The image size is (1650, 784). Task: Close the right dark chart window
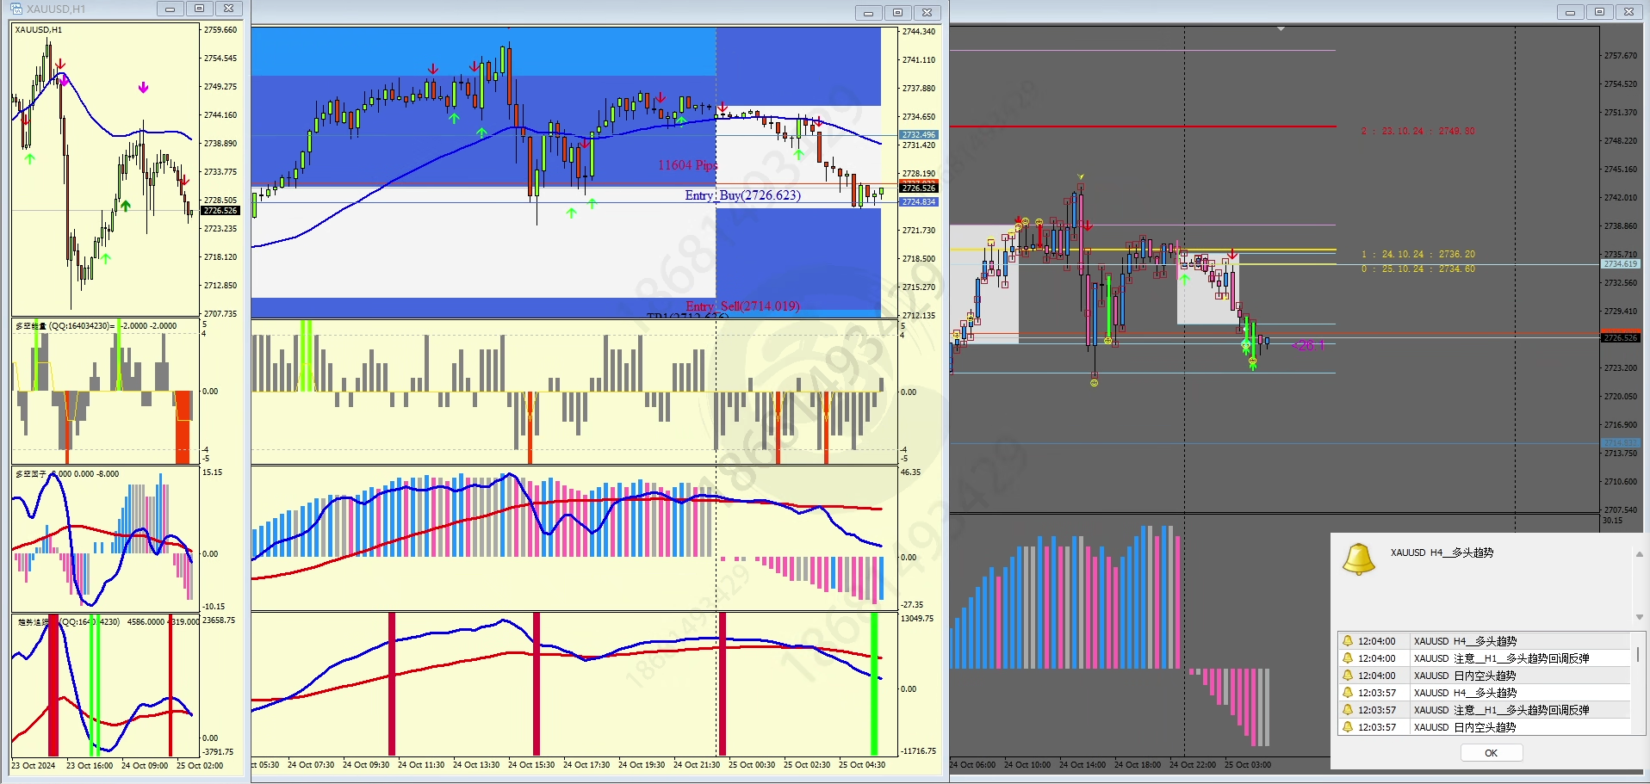click(1628, 11)
